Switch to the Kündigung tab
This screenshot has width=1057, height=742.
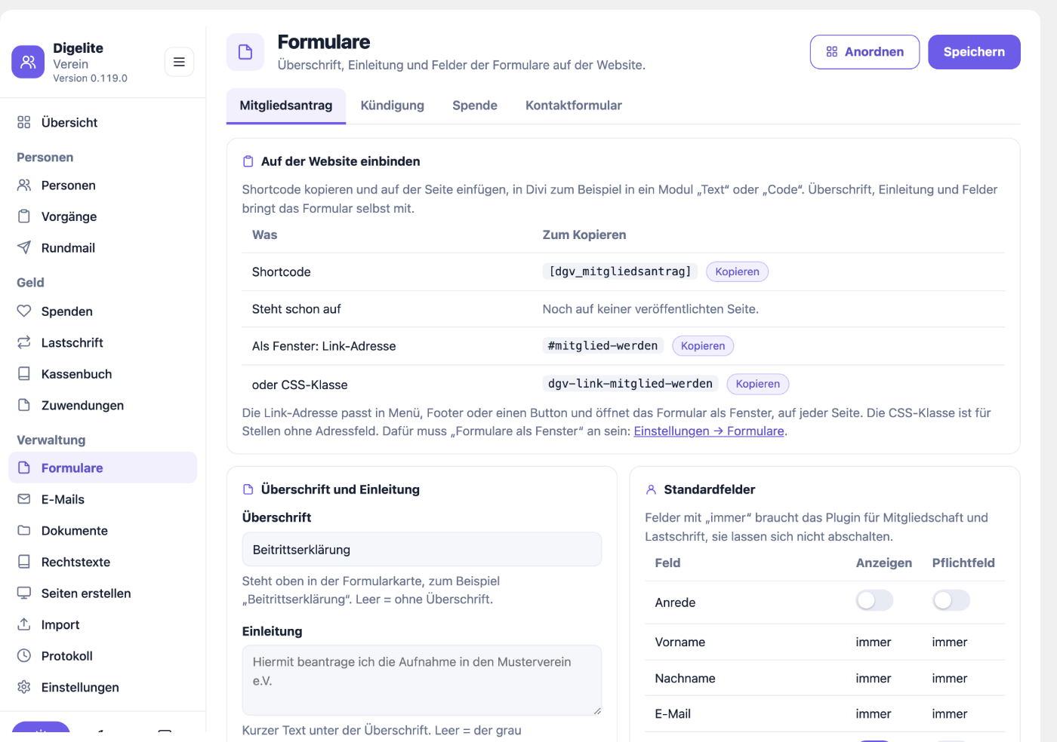coord(393,106)
